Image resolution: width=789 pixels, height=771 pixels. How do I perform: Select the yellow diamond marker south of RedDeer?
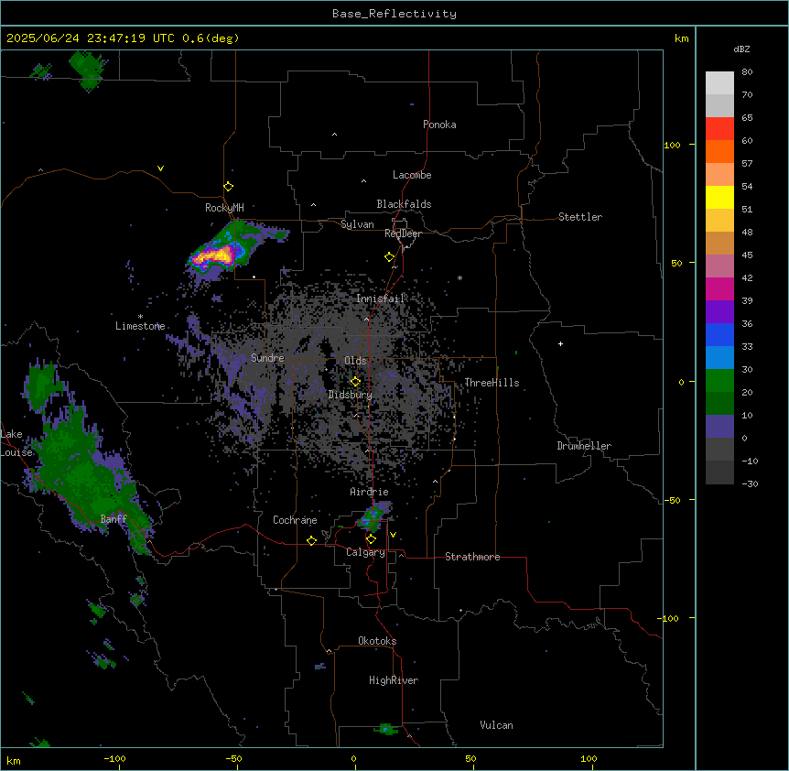click(389, 257)
